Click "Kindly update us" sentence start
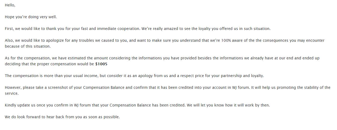This screenshot has height=130, width=337. 20,105
